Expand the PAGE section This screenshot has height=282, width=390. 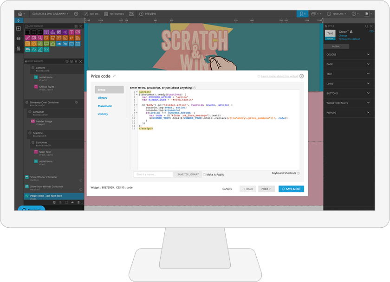pyautogui.click(x=349, y=64)
